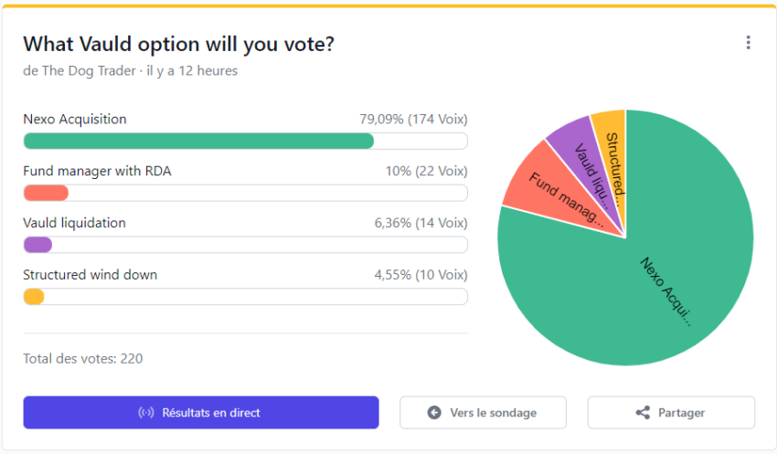Click the share icon beside Partager
This screenshot has height=454, width=777.
643,412
